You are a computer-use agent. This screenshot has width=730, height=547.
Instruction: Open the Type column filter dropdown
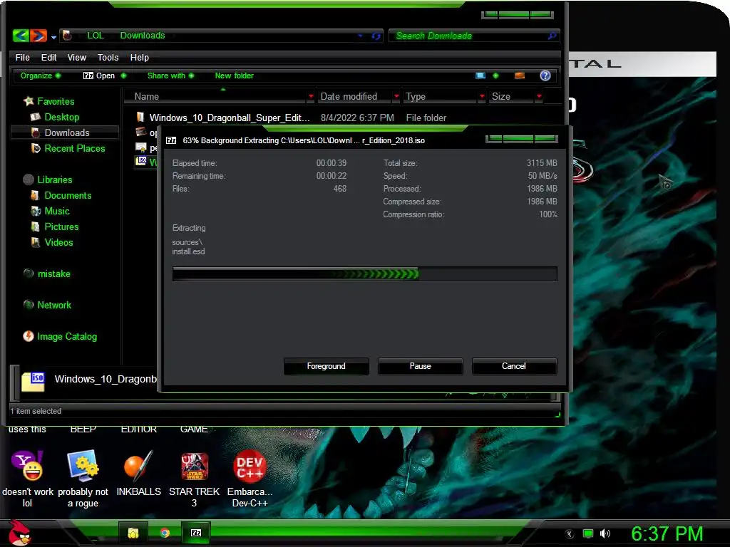coord(482,96)
